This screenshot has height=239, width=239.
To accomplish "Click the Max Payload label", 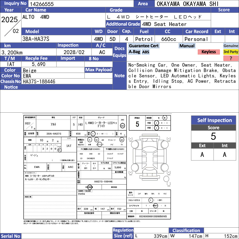I will point(99,70).
